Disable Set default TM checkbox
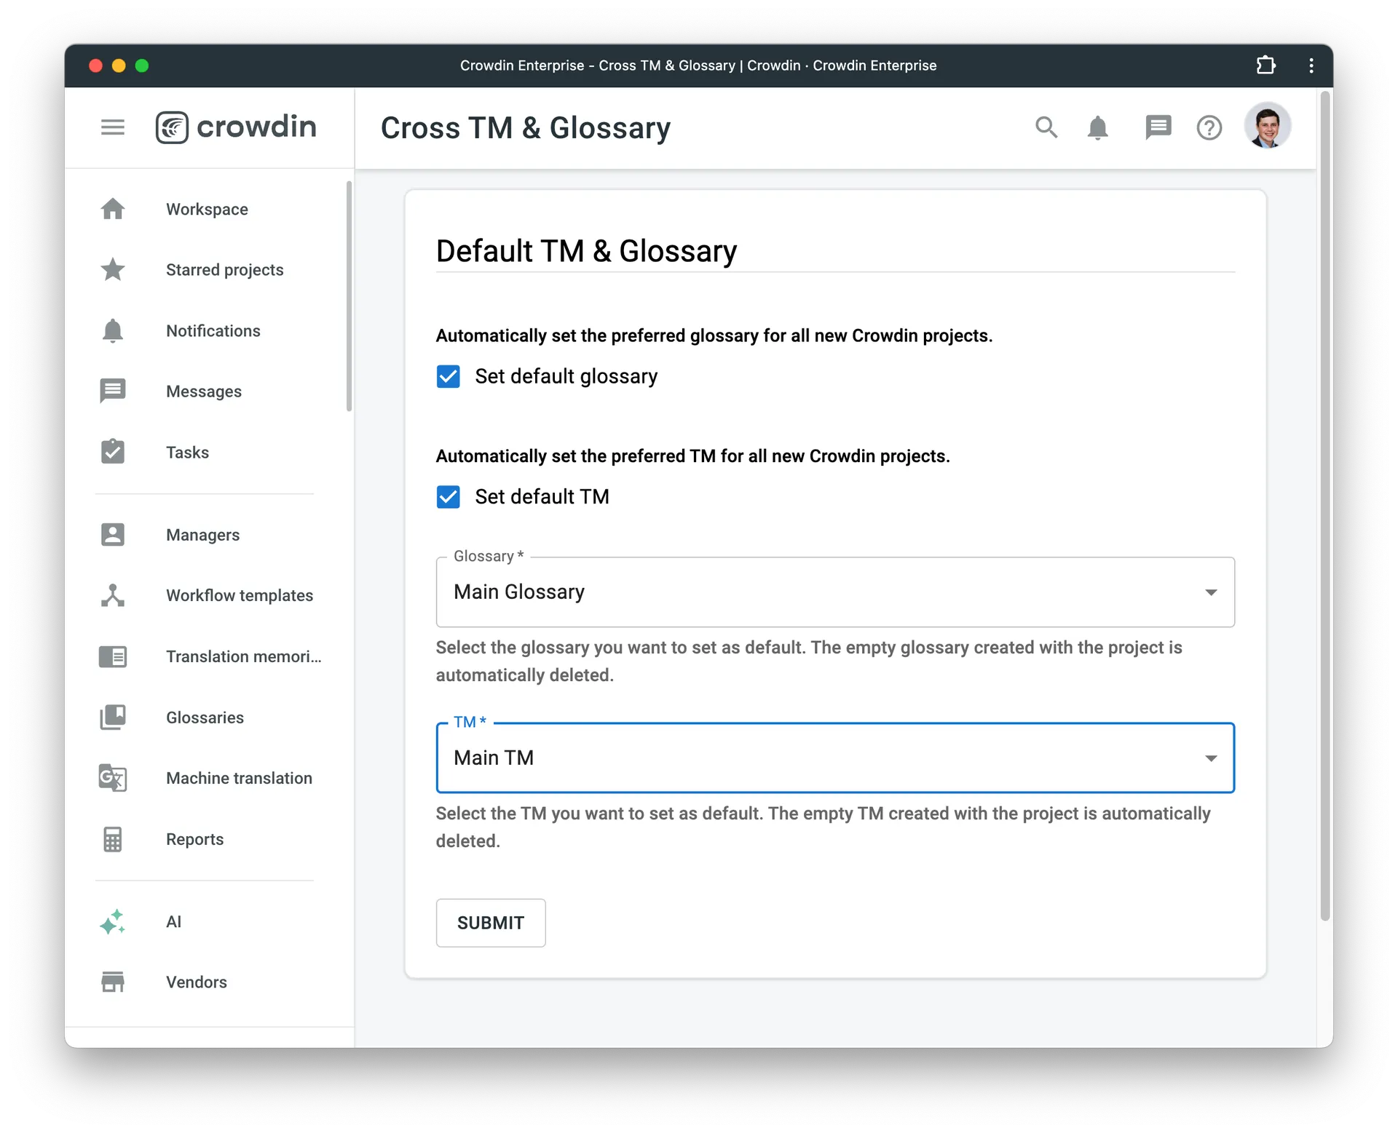Image resolution: width=1398 pixels, height=1133 pixels. pyautogui.click(x=450, y=497)
